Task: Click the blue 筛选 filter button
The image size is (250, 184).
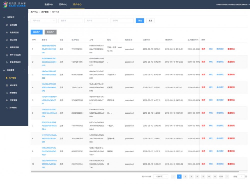Action: click(x=140, y=20)
